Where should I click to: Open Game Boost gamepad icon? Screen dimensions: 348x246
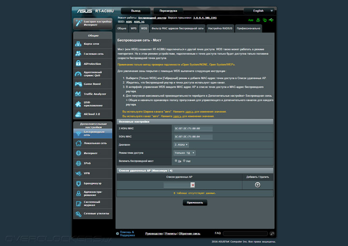(x=78, y=84)
